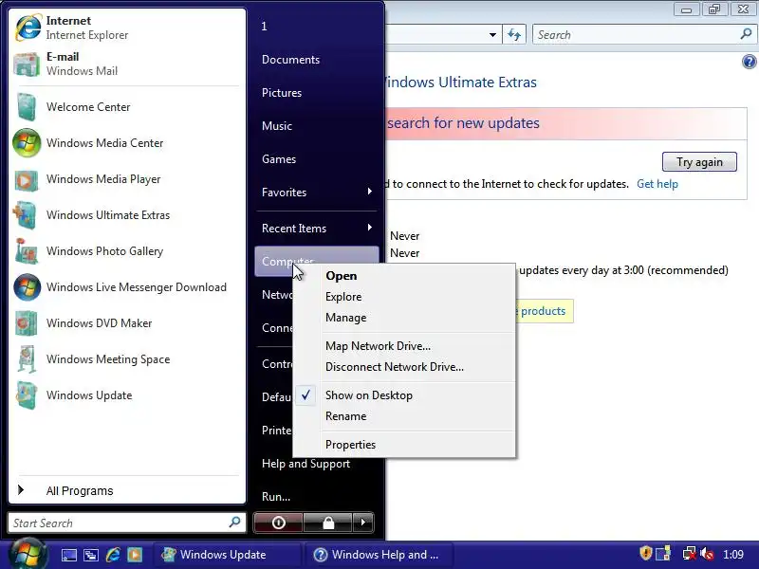The height and width of the screenshot is (569, 759).
Task: Open Windows Media Player icon in Start menu
Action: coord(27,179)
